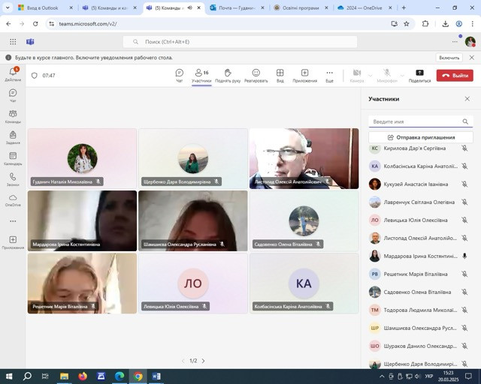The height and width of the screenshot is (384, 481).
Task: Select Лавренчук Світлана in participants list
Action: [421, 202]
